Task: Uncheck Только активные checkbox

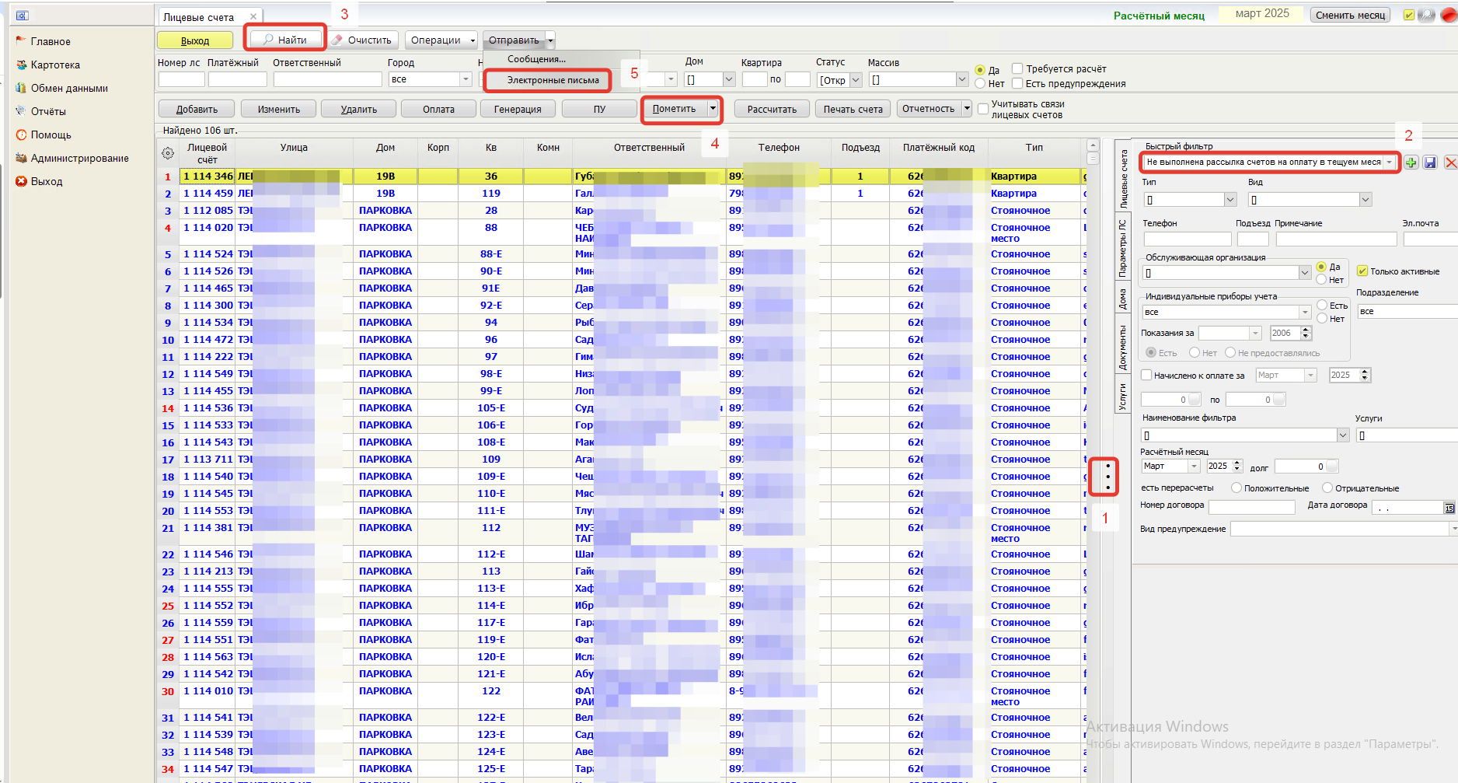Action: tap(1362, 271)
